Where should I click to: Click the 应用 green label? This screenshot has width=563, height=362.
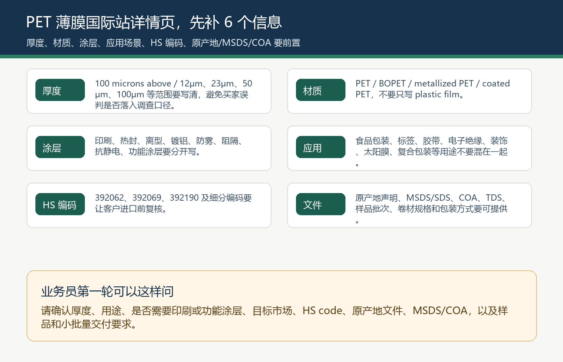(321, 147)
